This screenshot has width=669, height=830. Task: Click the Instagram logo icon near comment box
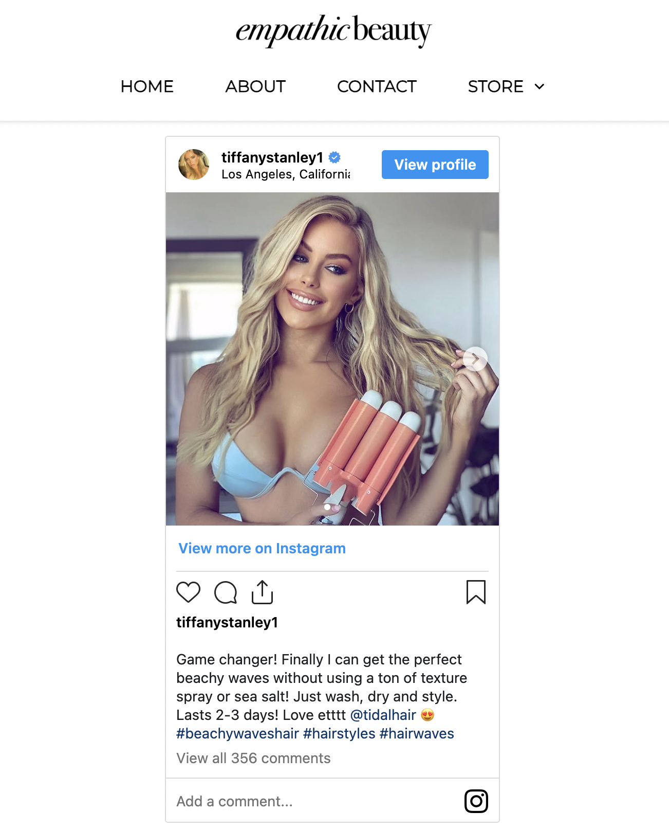pyautogui.click(x=476, y=801)
